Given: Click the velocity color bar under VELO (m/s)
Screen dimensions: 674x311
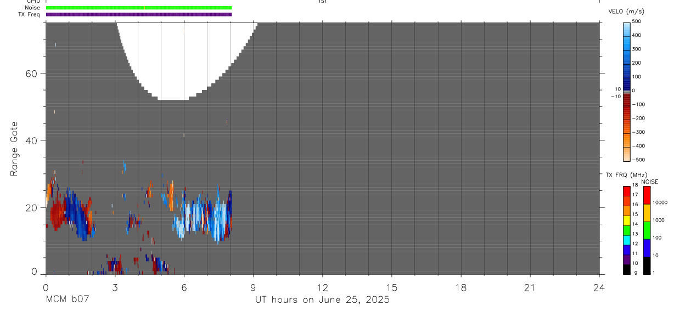Looking at the screenshot, I should pos(627,92).
